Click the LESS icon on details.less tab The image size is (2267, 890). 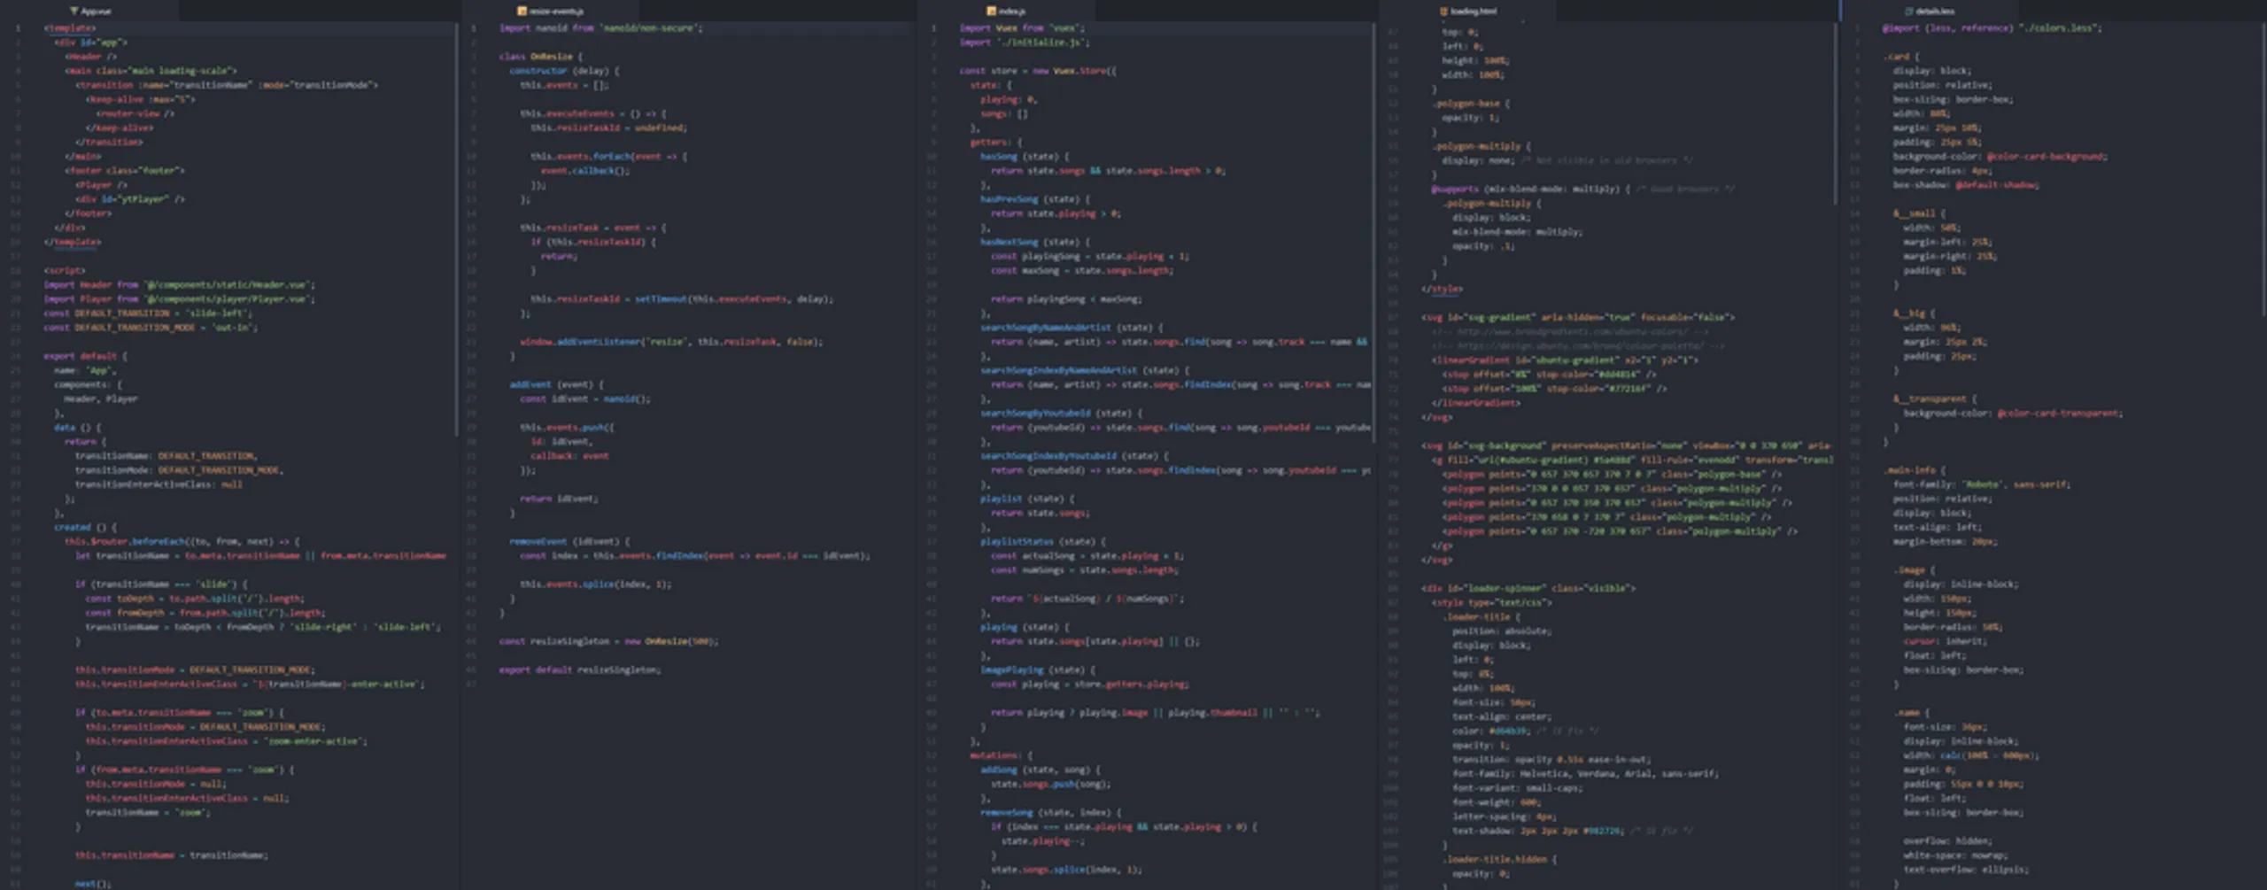[x=1909, y=12]
